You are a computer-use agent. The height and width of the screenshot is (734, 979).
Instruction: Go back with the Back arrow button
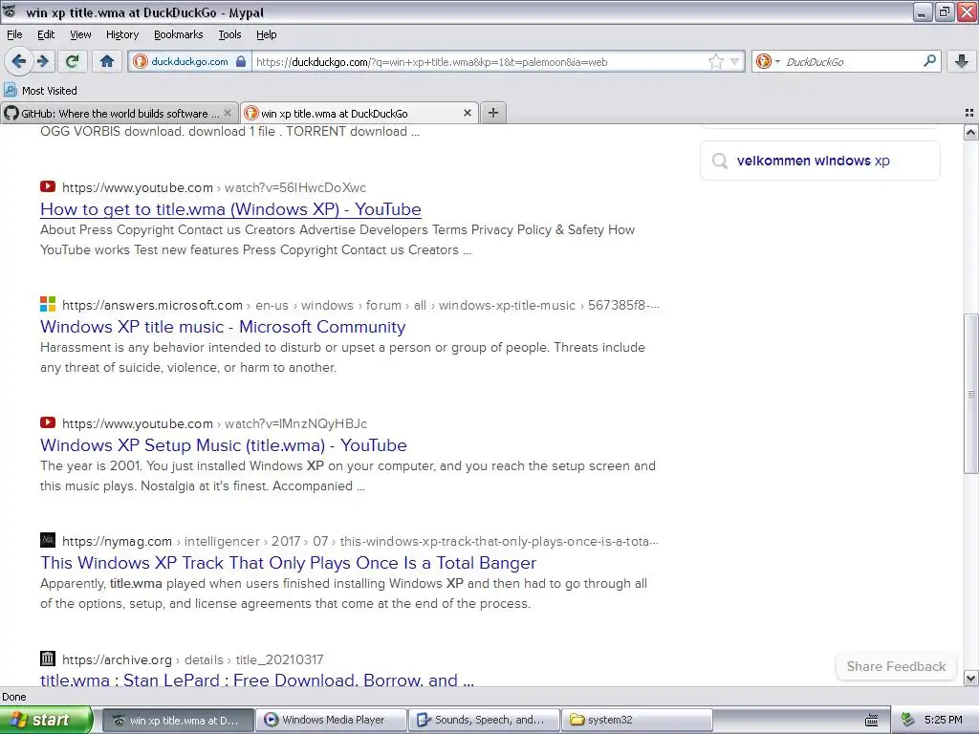tap(18, 61)
